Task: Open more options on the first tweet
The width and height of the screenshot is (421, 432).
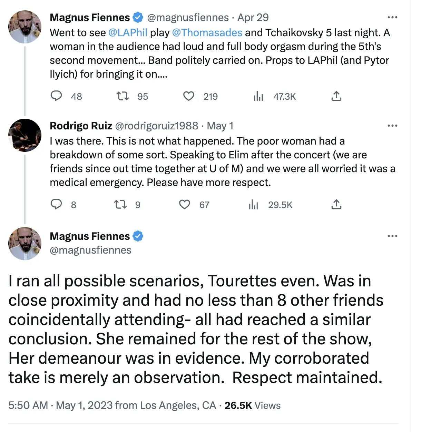Action: (392, 17)
